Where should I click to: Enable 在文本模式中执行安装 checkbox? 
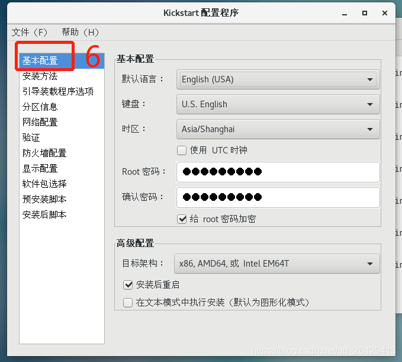128,303
